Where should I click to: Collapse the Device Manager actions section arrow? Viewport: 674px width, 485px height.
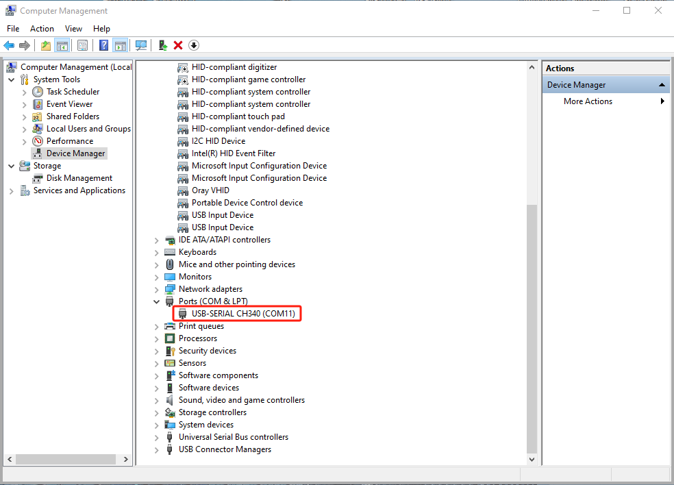(x=662, y=85)
